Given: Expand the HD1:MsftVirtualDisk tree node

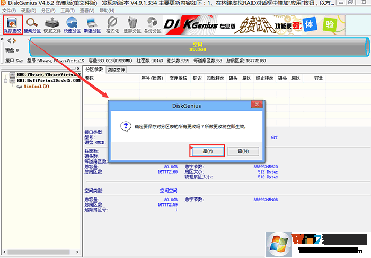Looking at the screenshot, I should tap(5, 81).
